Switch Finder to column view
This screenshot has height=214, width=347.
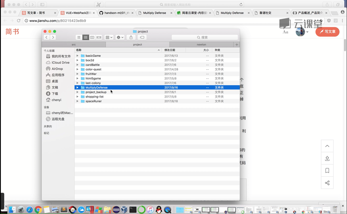92,37
